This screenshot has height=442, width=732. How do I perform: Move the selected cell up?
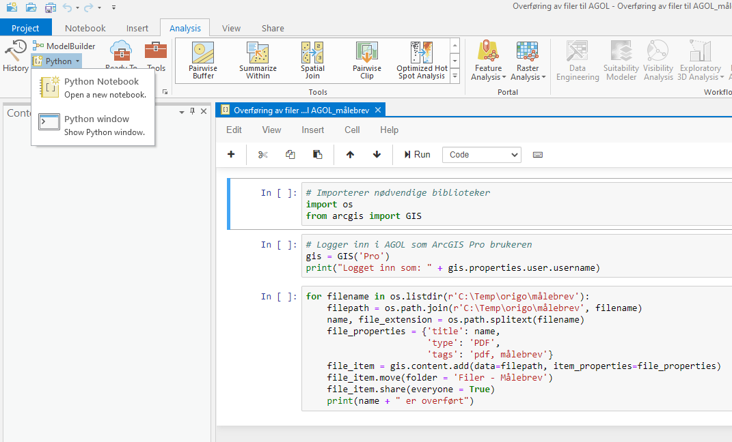click(x=350, y=155)
